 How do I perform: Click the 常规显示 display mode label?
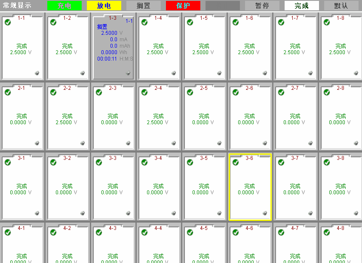pos(17,6)
